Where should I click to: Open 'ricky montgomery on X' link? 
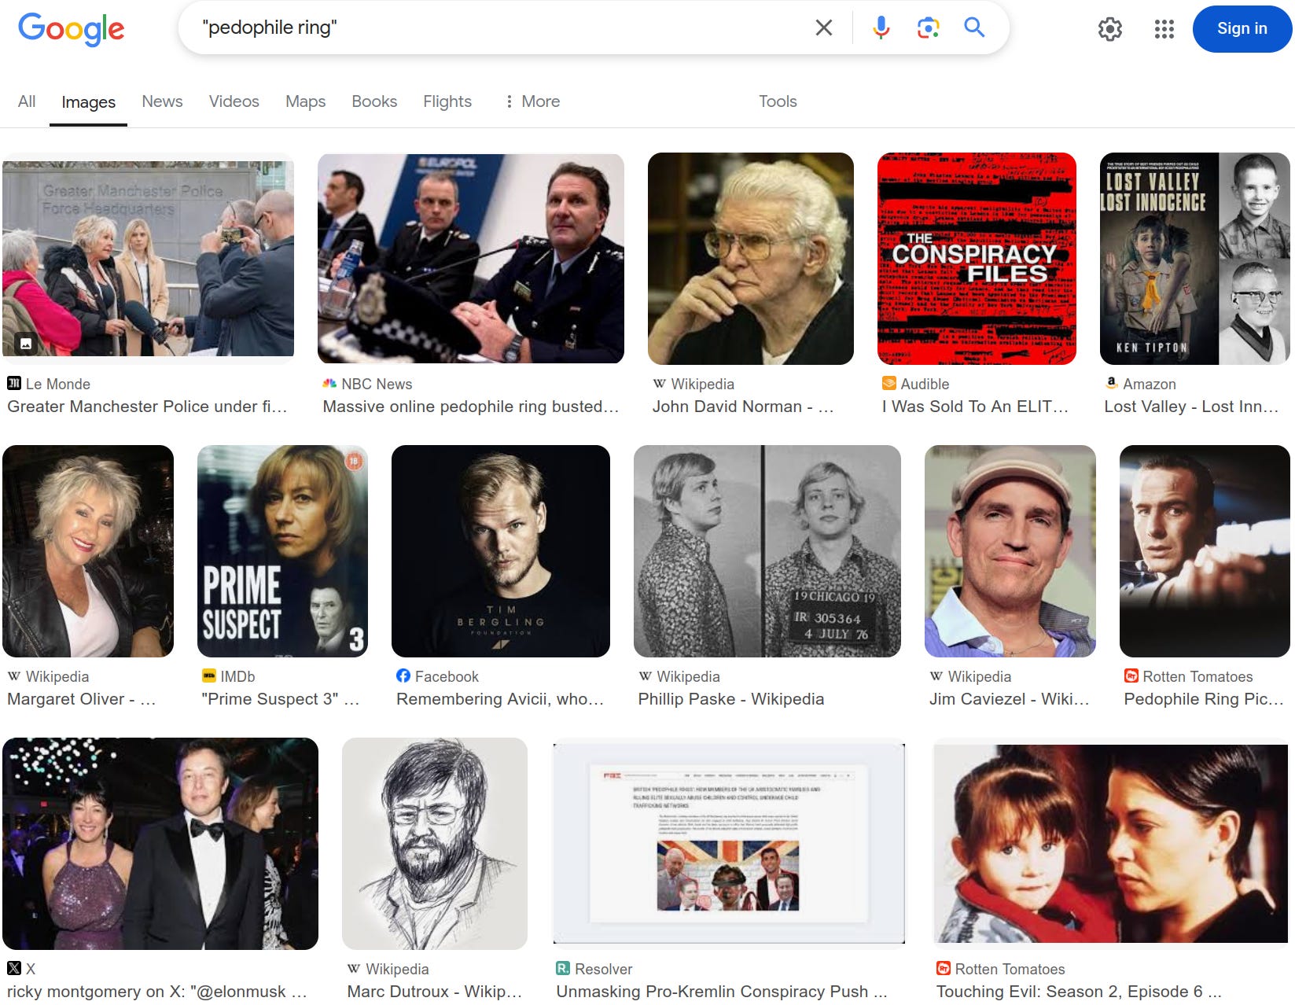[x=156, y=992]
